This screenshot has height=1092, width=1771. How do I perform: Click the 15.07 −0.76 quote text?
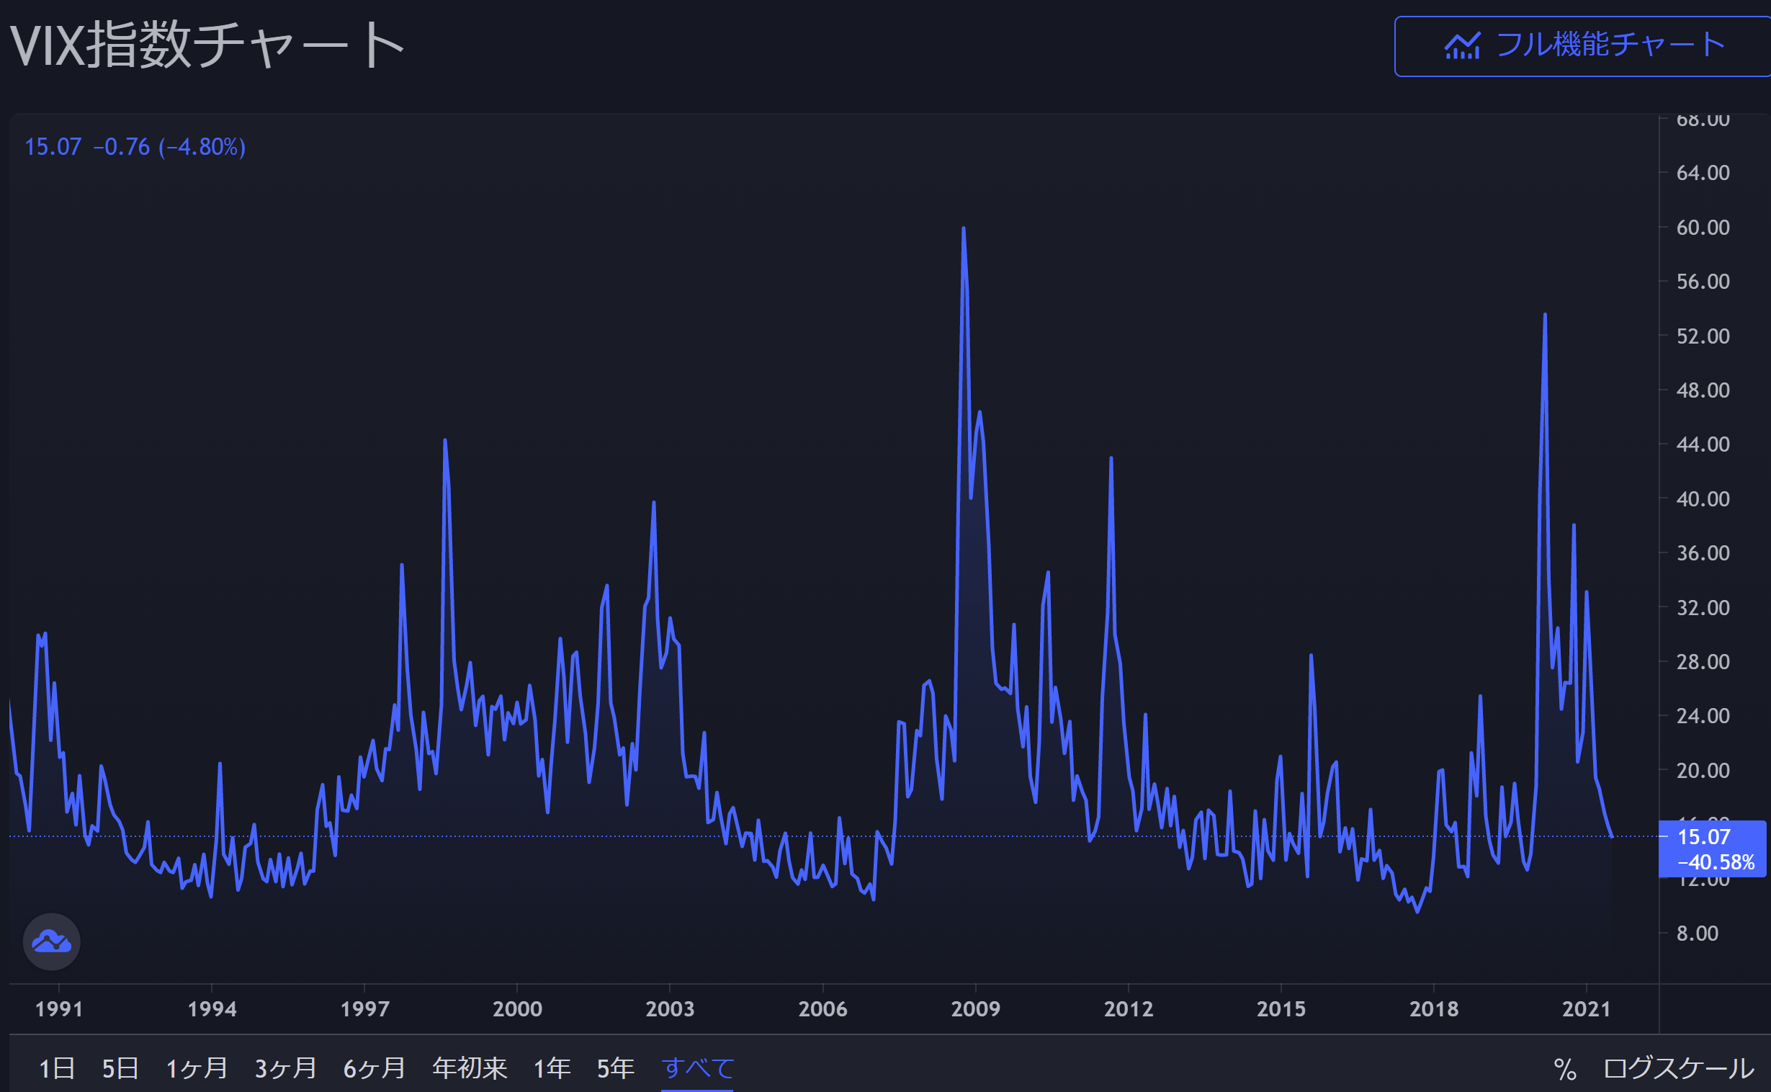point(135,148)
